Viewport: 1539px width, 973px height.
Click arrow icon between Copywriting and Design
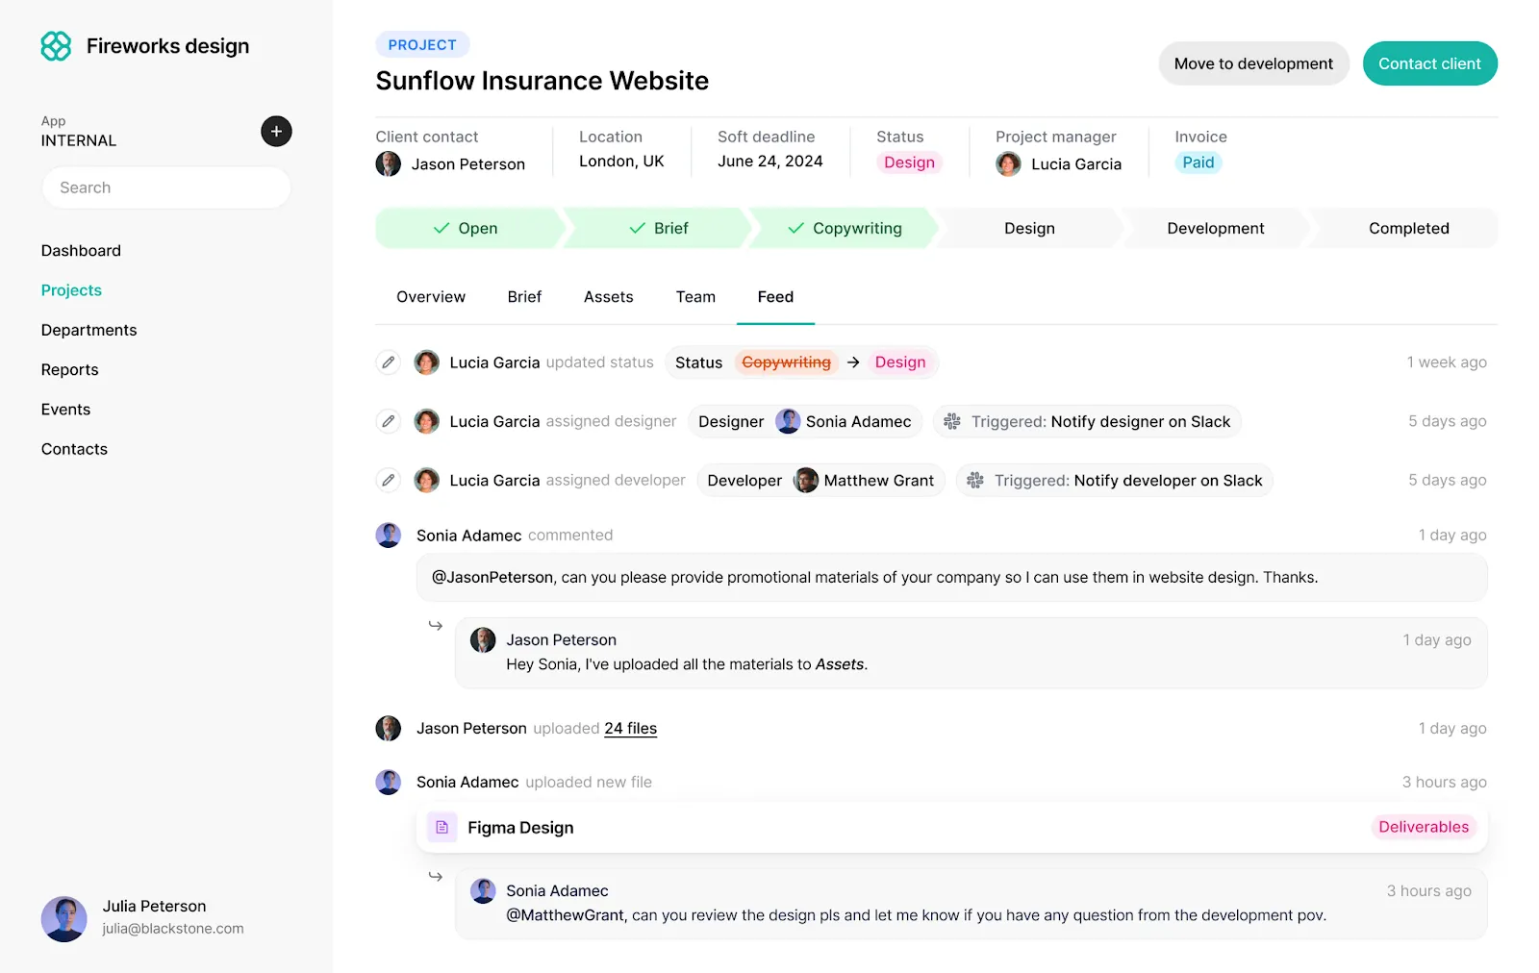tap(853, 362)
